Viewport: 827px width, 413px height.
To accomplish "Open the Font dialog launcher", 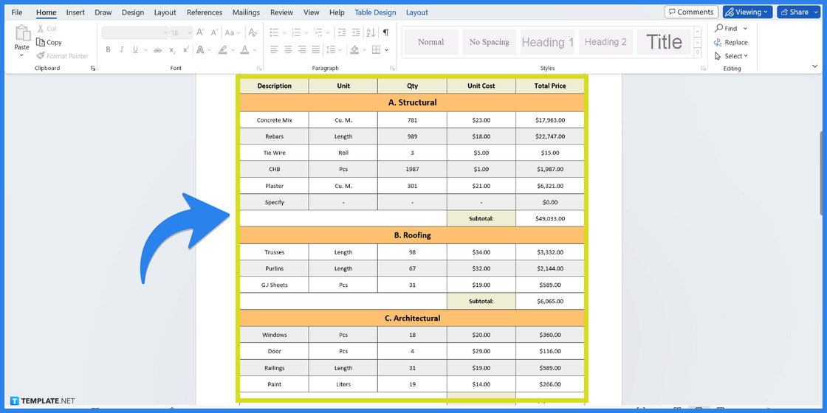I will point(259,69).
